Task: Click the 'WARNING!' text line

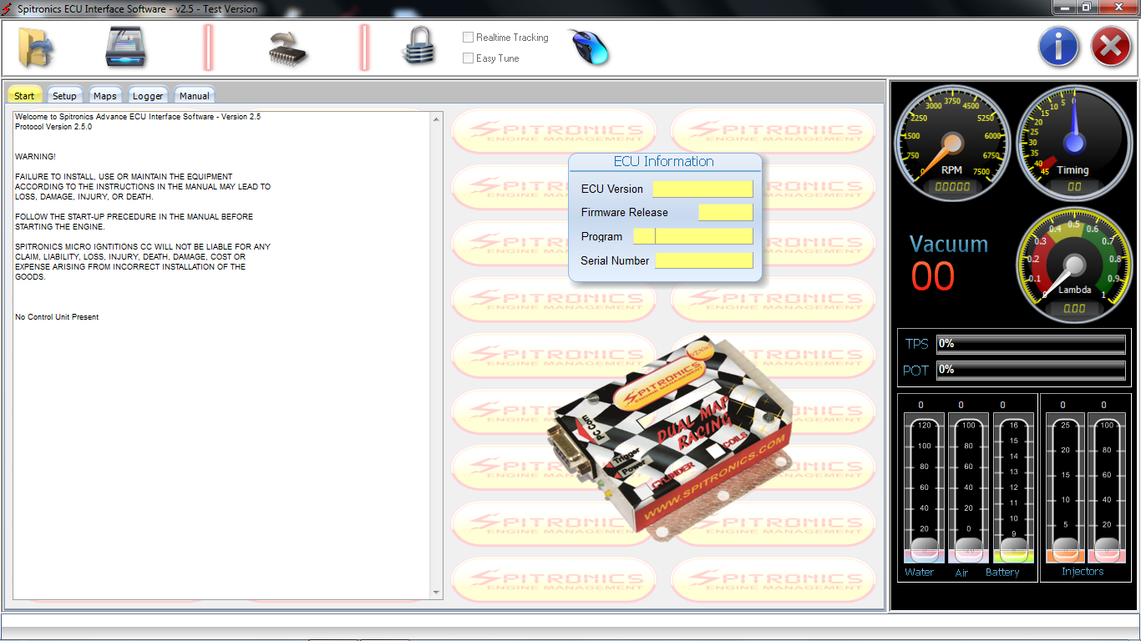Action: click(x=35, y=157)
